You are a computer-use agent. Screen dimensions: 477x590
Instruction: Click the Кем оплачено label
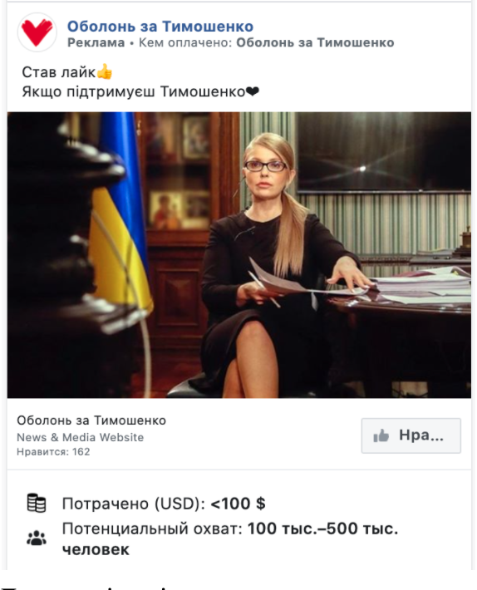pos(185,43)
